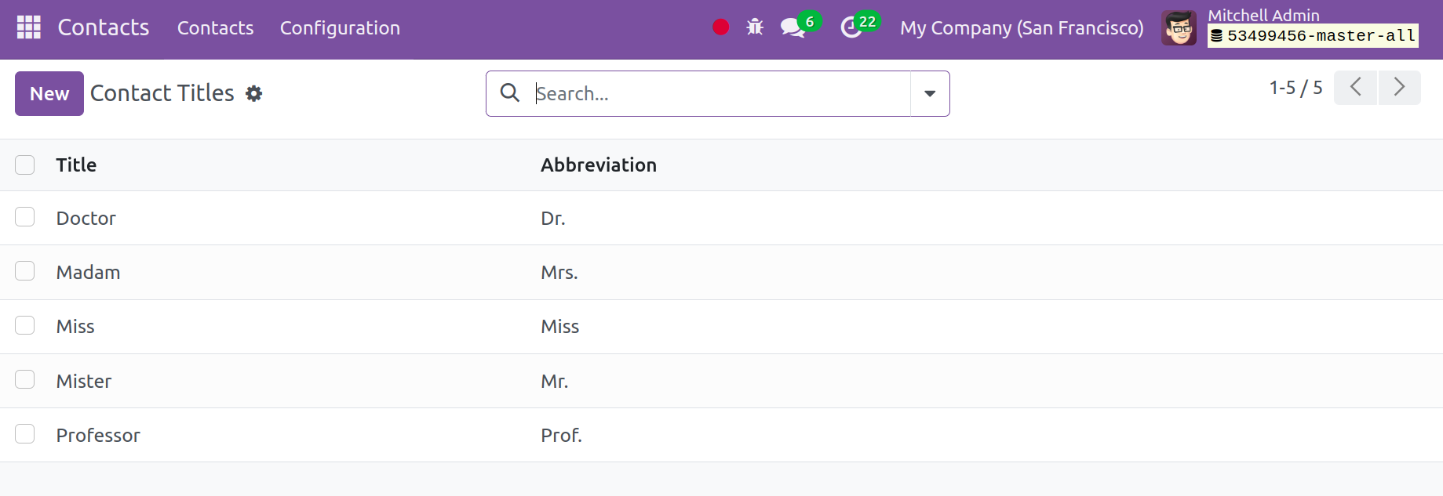This screenshot has width=1443, height=496.
Task: Open the Configuration menu
Action: click(x=340, y=28)
